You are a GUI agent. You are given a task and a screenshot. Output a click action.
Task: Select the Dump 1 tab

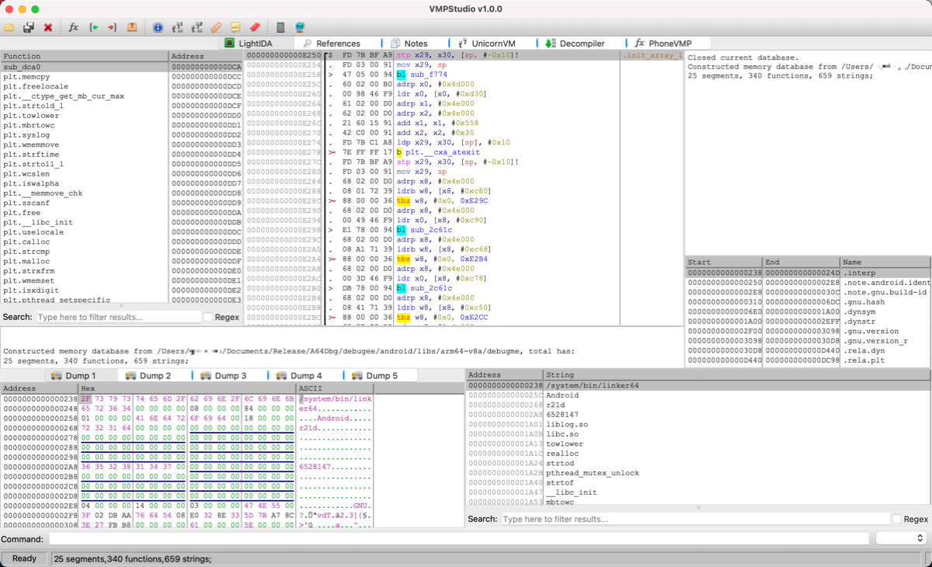(73, 375)
